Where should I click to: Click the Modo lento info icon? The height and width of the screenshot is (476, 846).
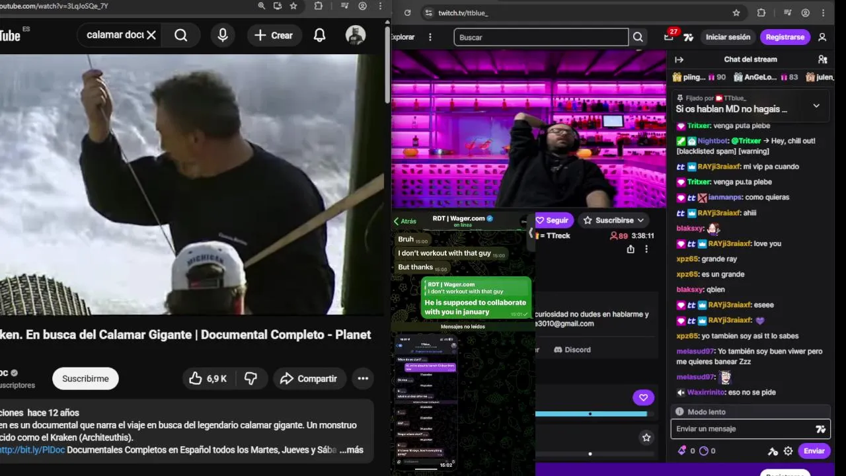[679, 412]
